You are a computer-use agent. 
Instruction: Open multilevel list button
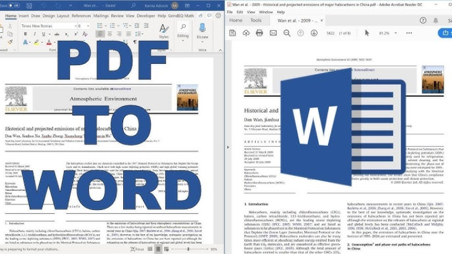126,25
